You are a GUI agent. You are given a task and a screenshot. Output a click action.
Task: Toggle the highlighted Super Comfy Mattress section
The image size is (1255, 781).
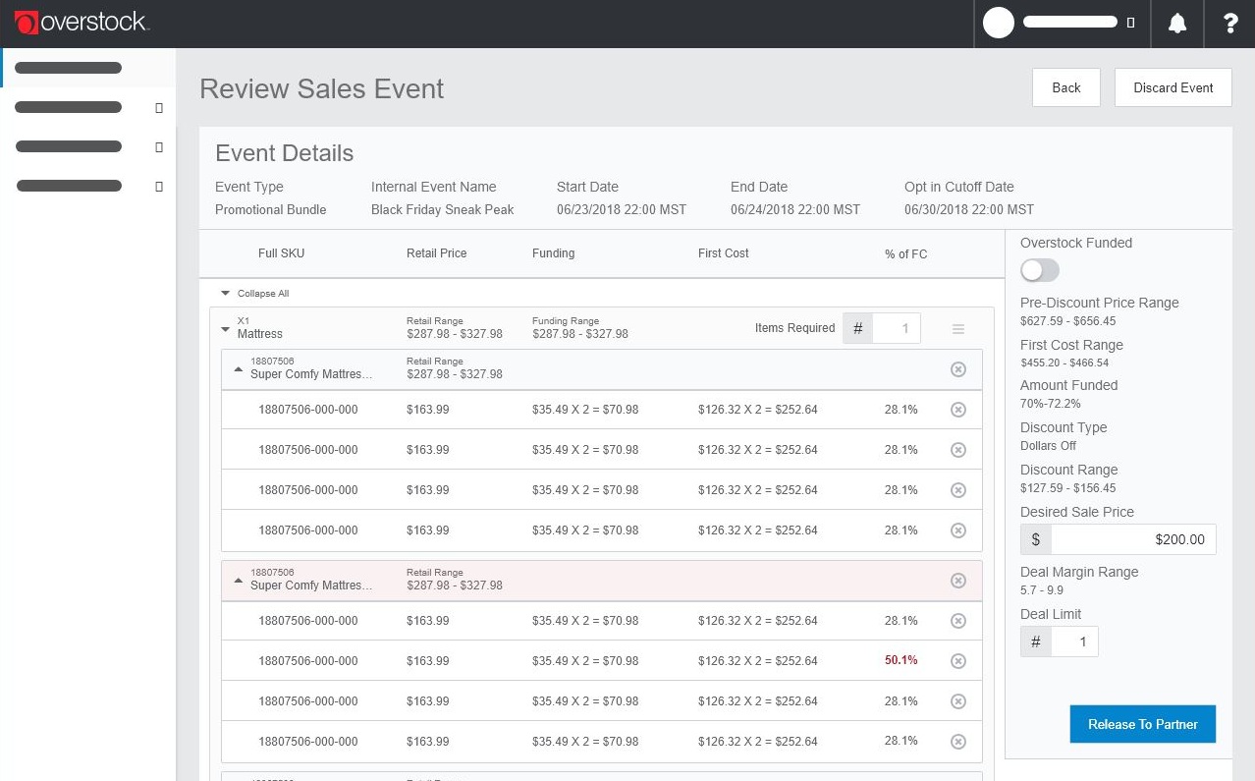(239, 581)
